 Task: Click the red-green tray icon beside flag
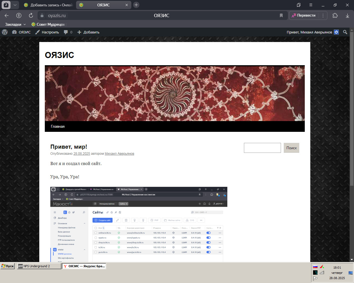322,267
